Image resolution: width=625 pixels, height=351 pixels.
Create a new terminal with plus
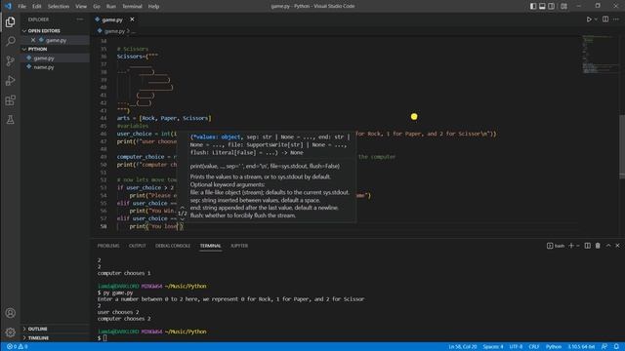click(x=571, y=246)
